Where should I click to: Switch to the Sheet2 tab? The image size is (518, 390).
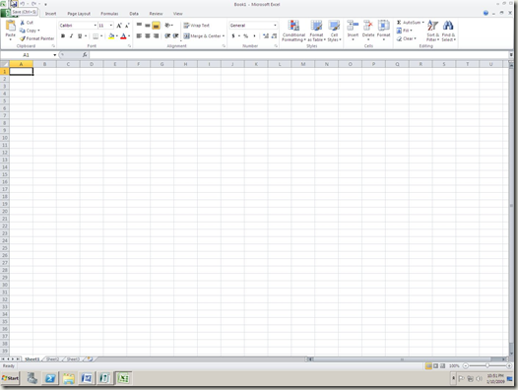(52, 359)
